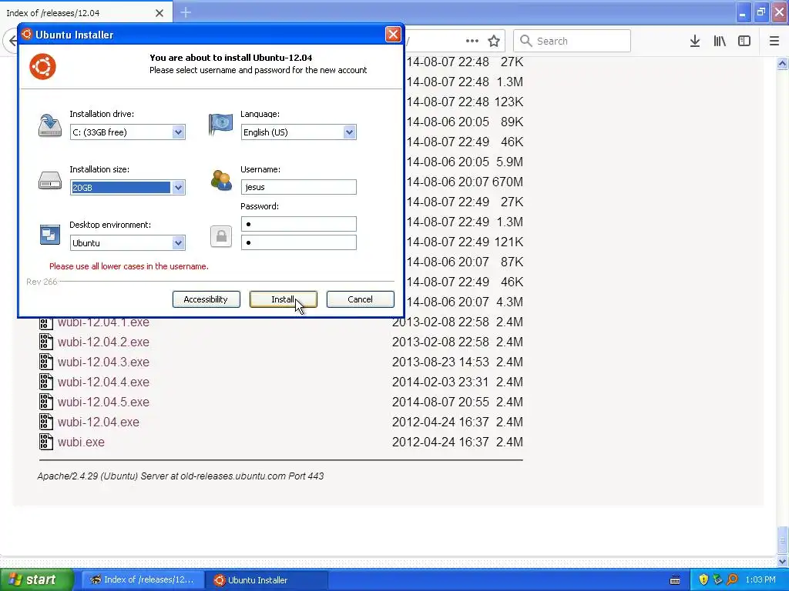The image size is (789, 591).
Task: Open the Accessibility options
Action: (206, 299)
